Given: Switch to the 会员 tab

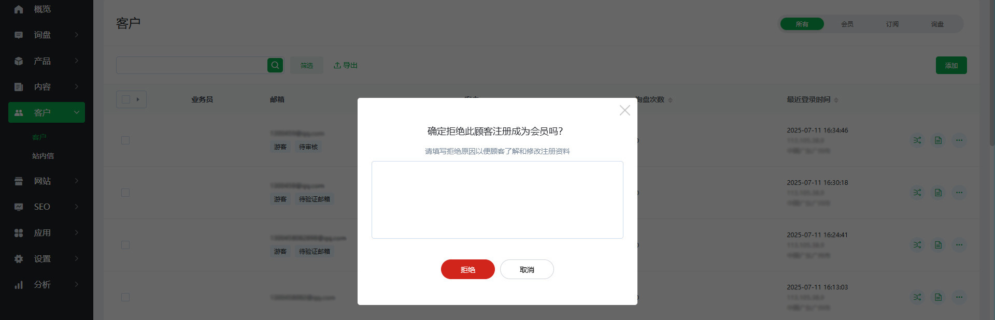Looking at the screenshot, I should click(x=847, y=24).
